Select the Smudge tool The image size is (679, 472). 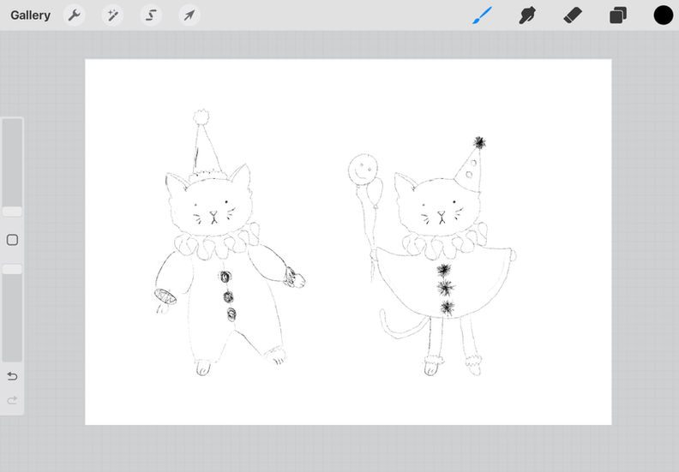click(x=527, y=15)
